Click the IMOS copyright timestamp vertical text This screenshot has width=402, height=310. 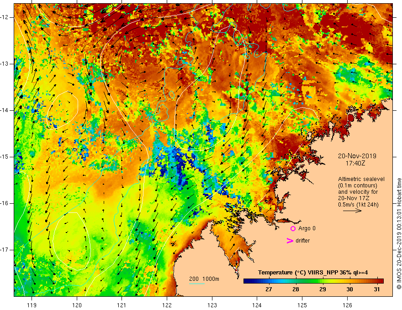tap(399, 234)
